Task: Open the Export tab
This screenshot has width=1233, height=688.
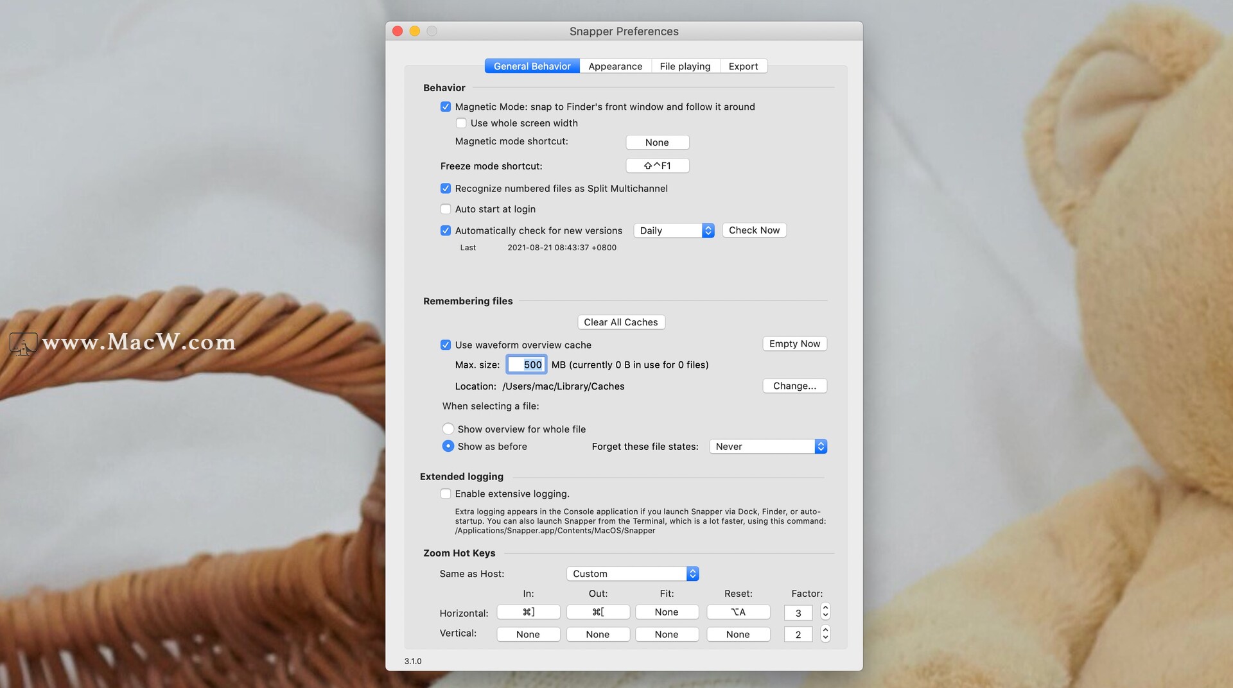Action: 743,66
